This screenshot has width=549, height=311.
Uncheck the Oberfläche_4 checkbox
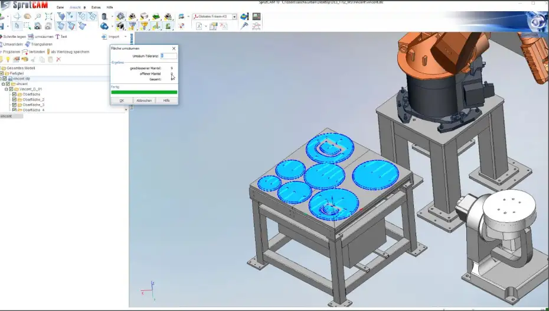coord(14,110)
